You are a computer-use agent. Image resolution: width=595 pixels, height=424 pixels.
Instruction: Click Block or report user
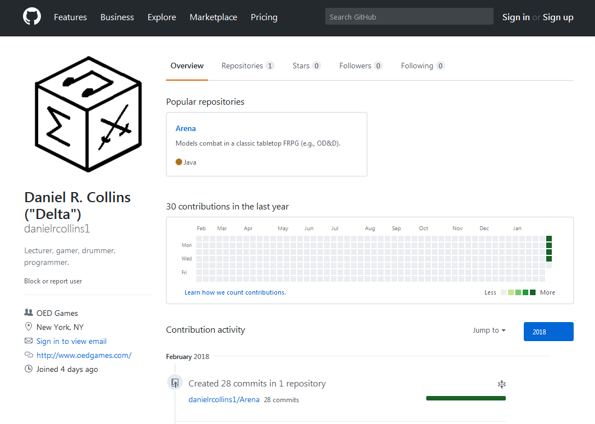[x=53, y=281]
